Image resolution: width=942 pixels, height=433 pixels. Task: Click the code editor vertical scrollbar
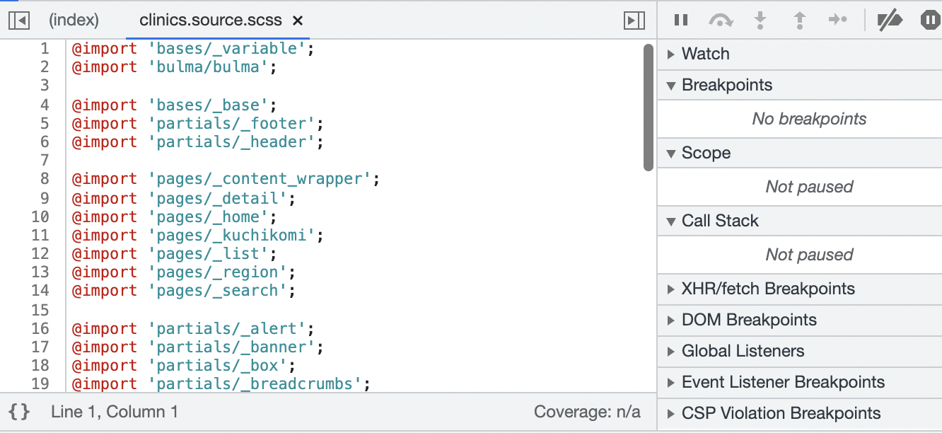(x=649, y=108)
